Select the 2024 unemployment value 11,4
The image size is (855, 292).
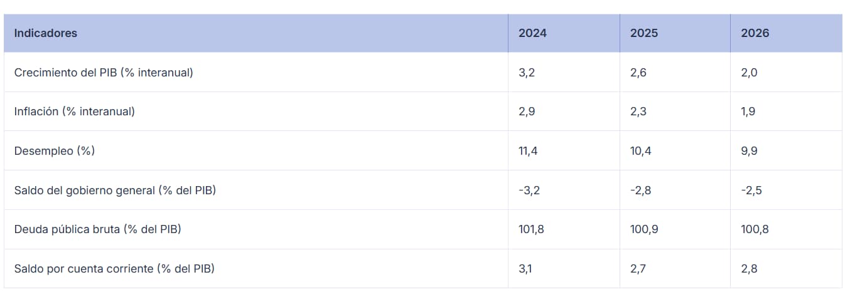pyautogui.click(x=528, y=151)
